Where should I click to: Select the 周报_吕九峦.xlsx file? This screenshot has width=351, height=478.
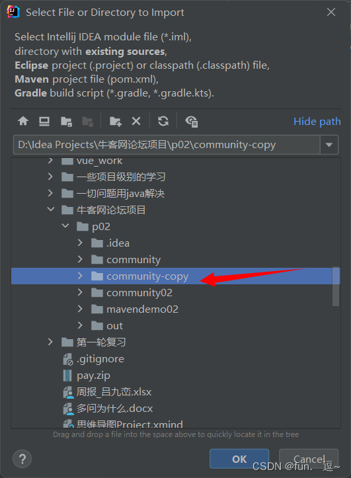[176, 392]
